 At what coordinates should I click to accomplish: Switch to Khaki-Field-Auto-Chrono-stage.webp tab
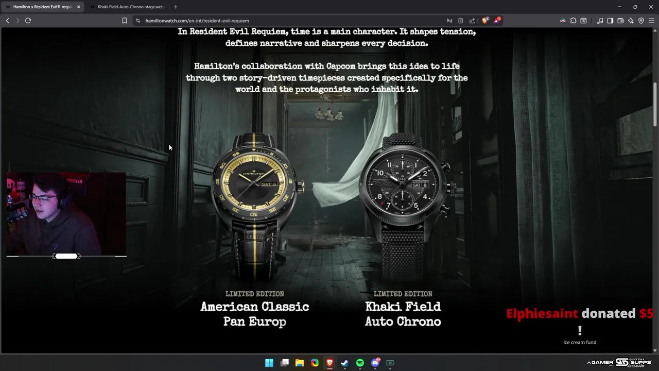127,7
